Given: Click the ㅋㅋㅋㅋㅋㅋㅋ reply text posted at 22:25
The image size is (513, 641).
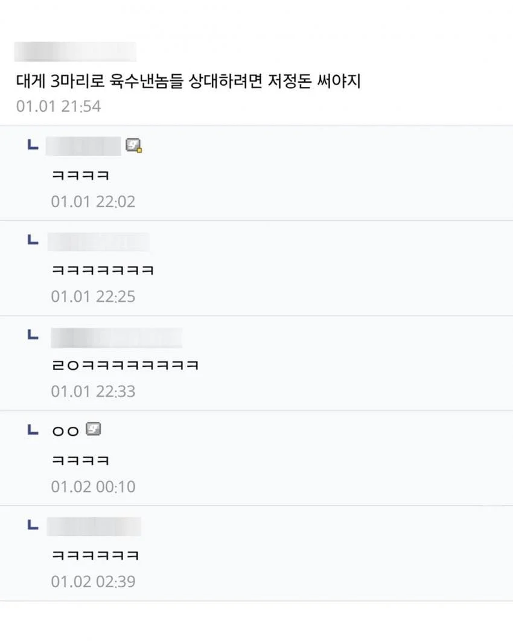Looking at the screenshot, I should [103, 270].
